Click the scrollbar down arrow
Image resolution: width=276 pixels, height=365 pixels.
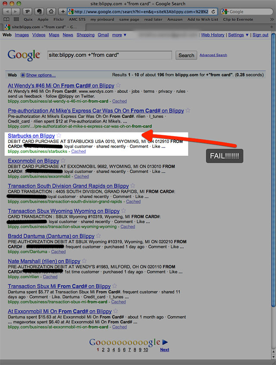pos(273,357)
